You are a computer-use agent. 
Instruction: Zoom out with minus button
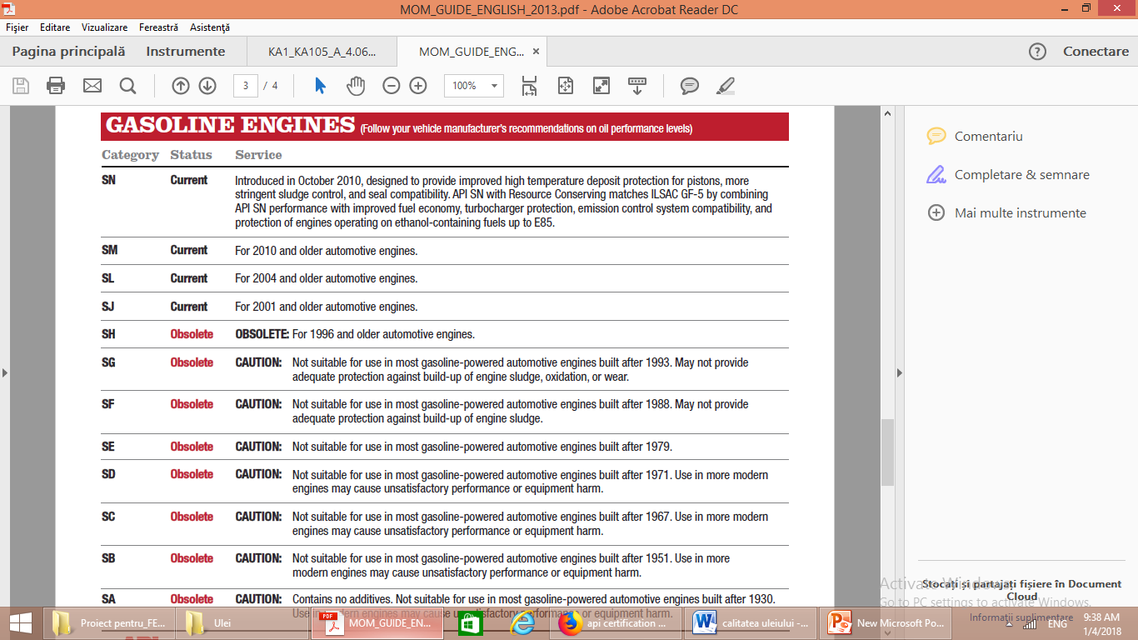pos(392,86)
